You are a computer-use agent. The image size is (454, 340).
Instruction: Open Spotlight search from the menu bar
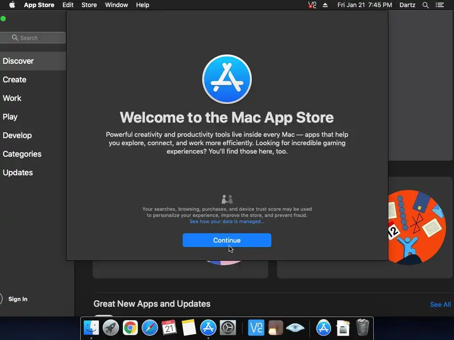point(425,5)
